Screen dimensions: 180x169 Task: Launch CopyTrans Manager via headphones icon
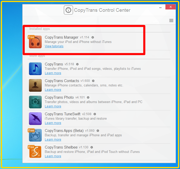(x=35, y=42)
